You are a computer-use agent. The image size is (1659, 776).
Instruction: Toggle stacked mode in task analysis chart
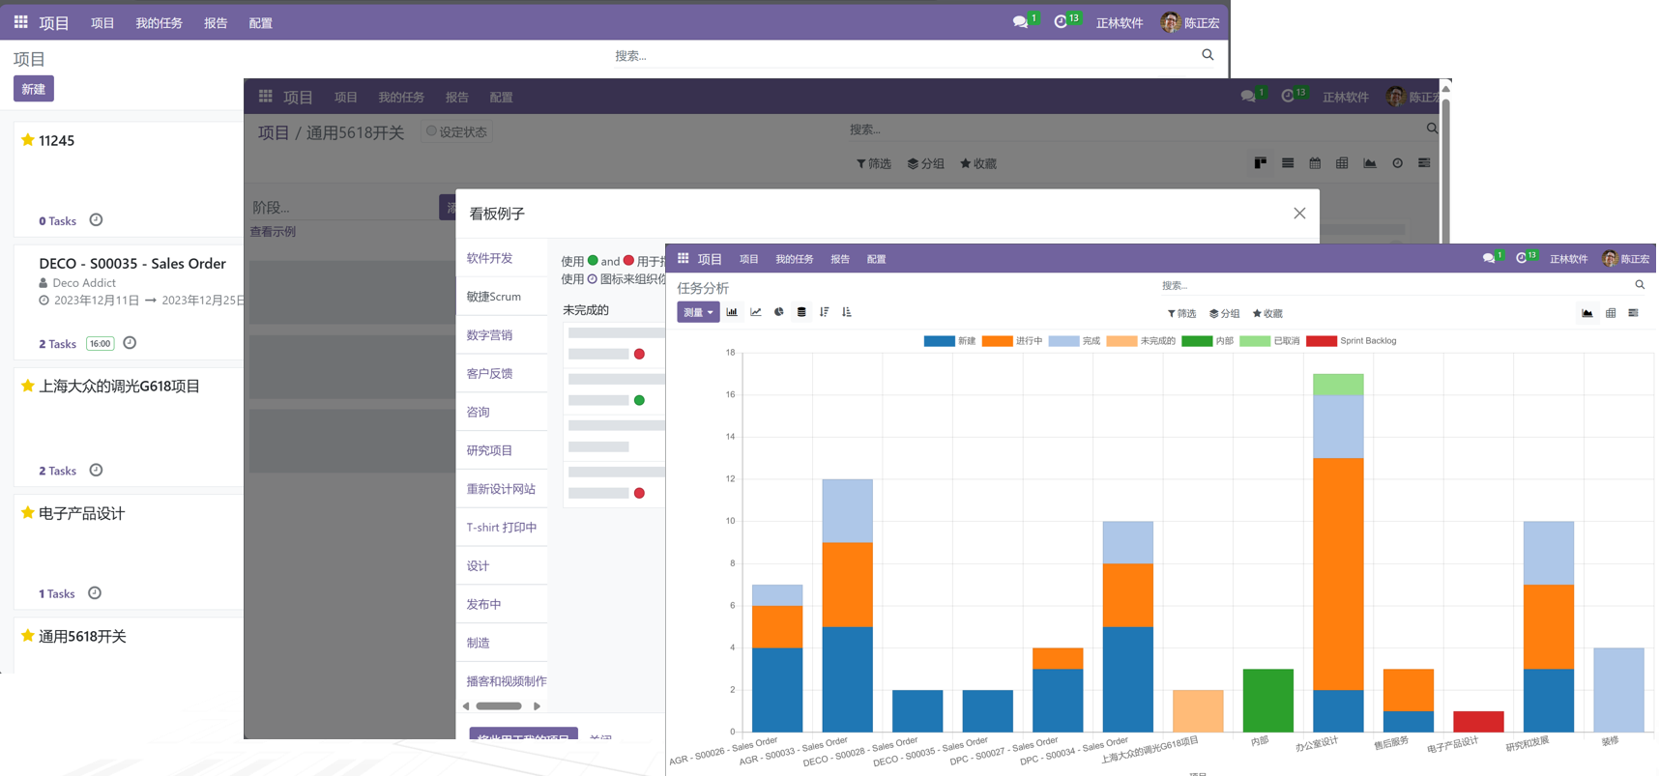pos(801,312)
